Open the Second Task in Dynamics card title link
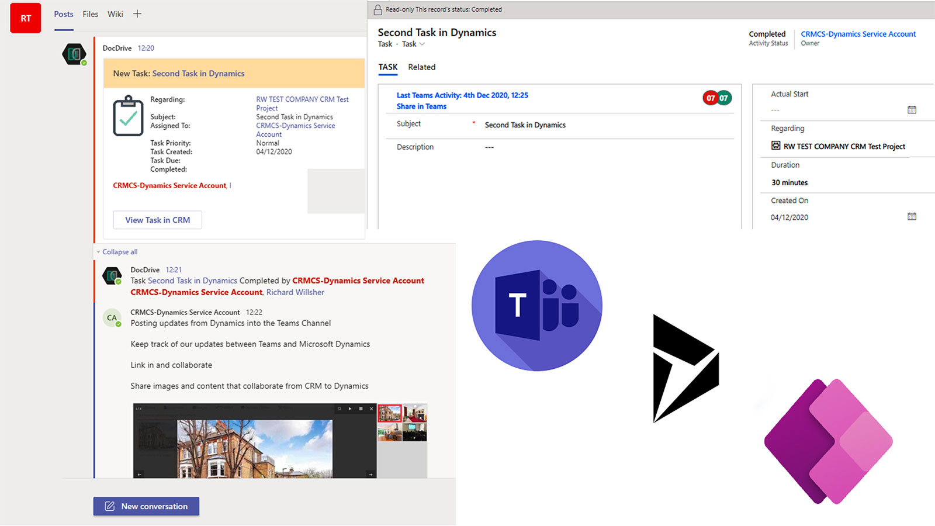The image size is (935, 526). (x=198, y=74)
